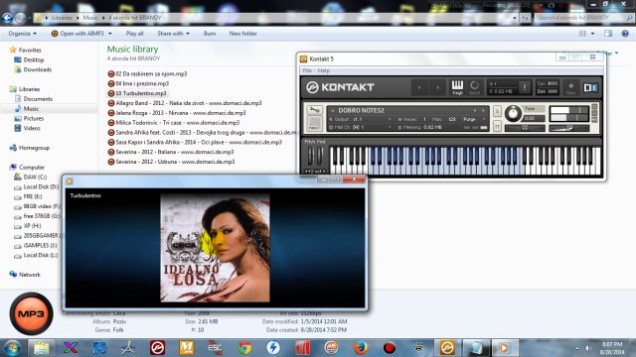
Task: Expand DOBRO NOTES2 instrument name dropdown
Action: [x=333, y=110]
